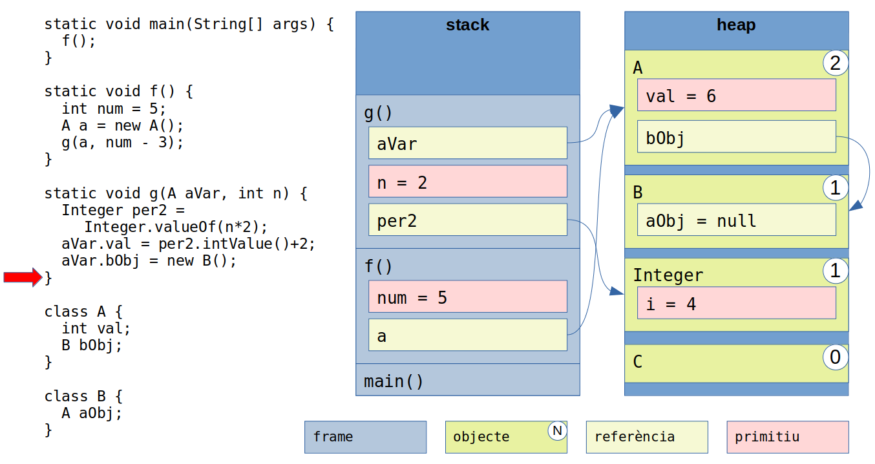This screenshot has height=464, width=875.
Task: Click the N circle in the objecte legend
Action: tap(557, 430)
